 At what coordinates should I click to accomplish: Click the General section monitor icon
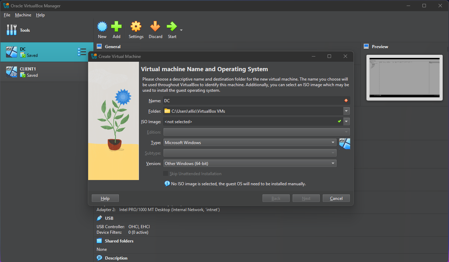(x=99, y=46)
